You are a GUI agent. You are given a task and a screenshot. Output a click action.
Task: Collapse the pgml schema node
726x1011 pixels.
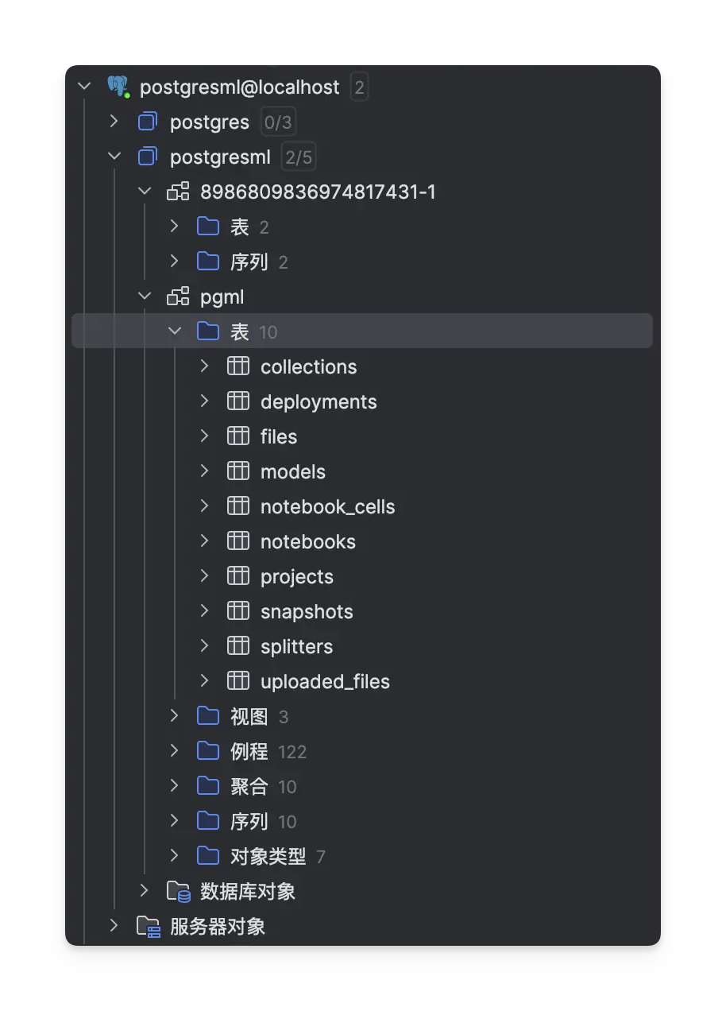pyautogui.click(x=145, y=296)
